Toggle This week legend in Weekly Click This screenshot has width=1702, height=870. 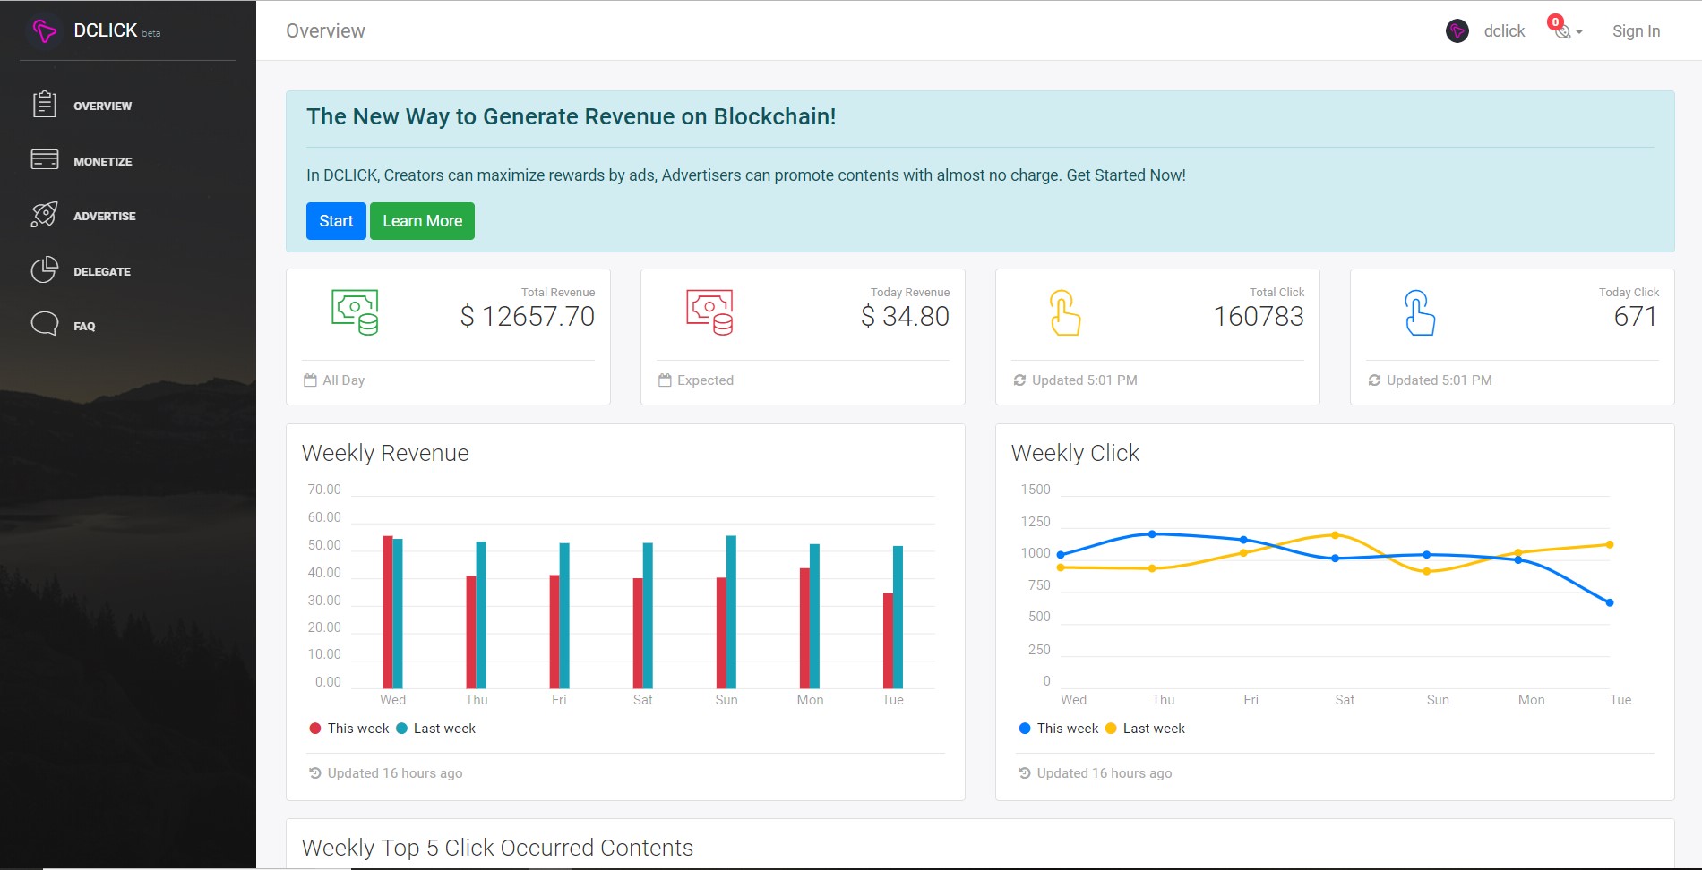coord(1059,729)
